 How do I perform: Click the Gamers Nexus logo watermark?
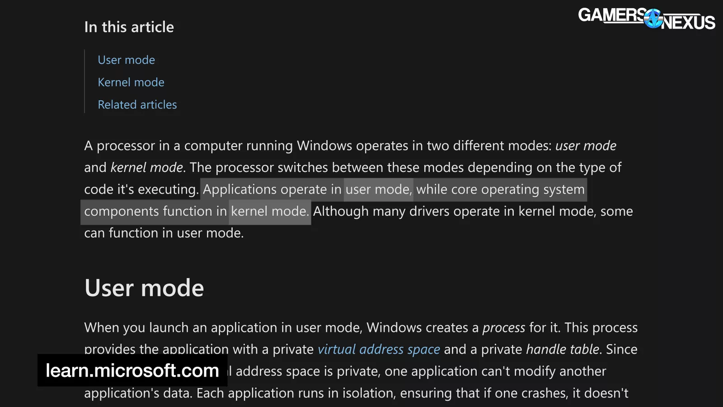(646, 19)
